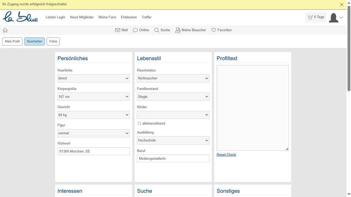Click the Regel-Check link
This screenshot has height=197, width=351.
226,155
